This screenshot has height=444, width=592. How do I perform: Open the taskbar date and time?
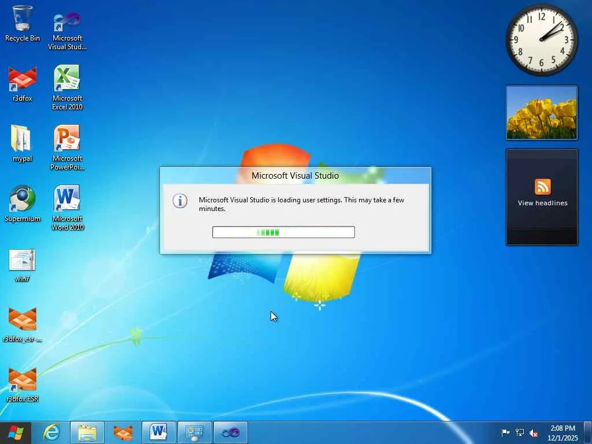[563, 432]
